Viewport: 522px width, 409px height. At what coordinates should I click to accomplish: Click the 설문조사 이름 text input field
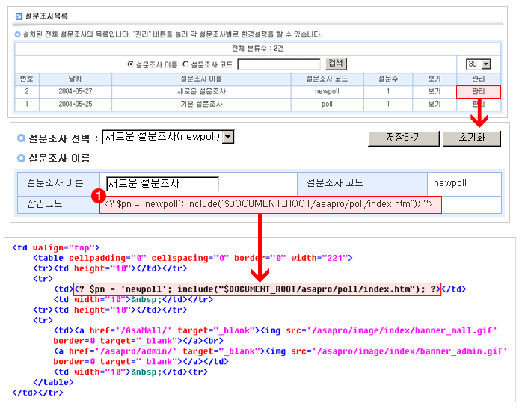(x=162, y=184)
